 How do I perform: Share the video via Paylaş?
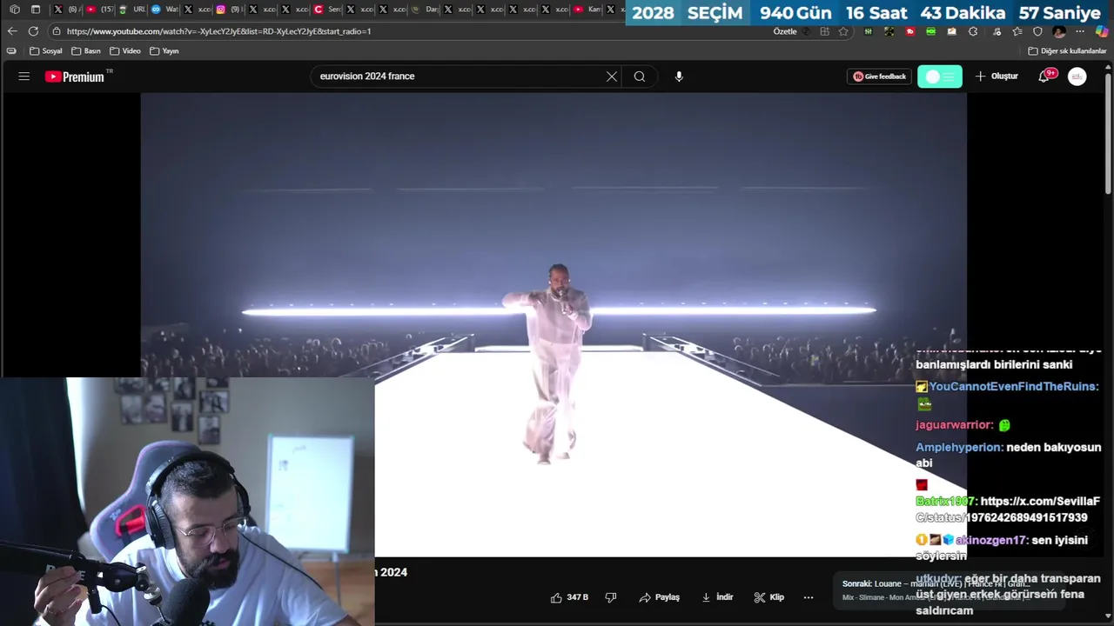tap(659, 597)
